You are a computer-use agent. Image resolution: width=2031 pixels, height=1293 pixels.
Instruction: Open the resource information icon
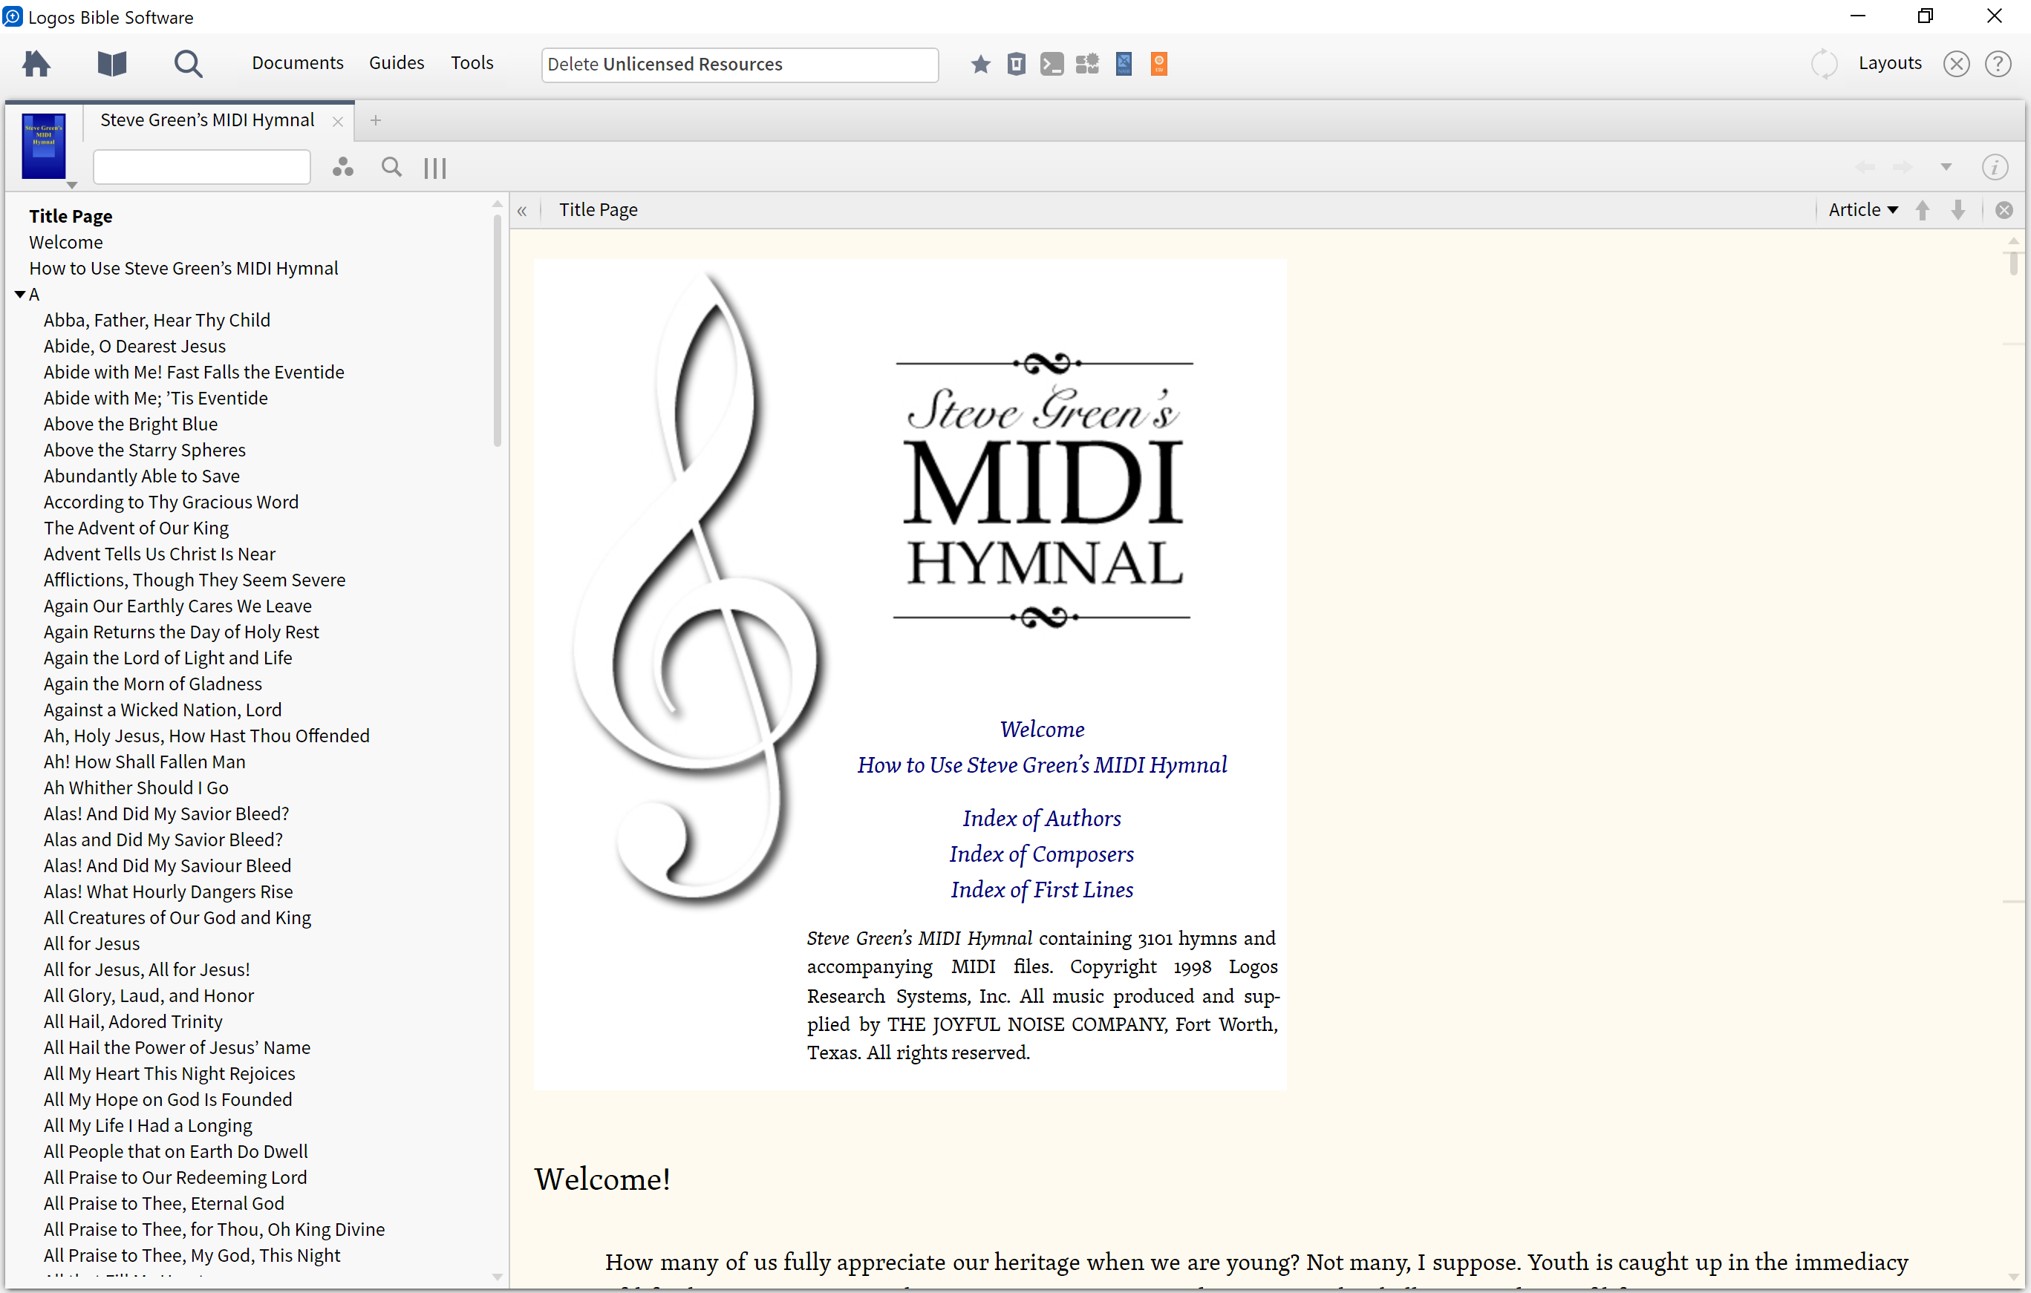(x=1995, y=167)
